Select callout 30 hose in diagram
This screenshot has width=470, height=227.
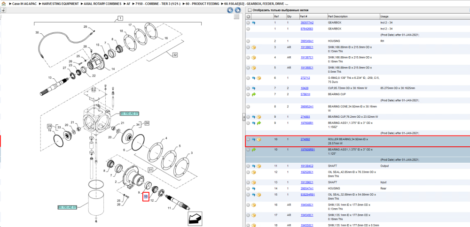(x=37, y=32)
